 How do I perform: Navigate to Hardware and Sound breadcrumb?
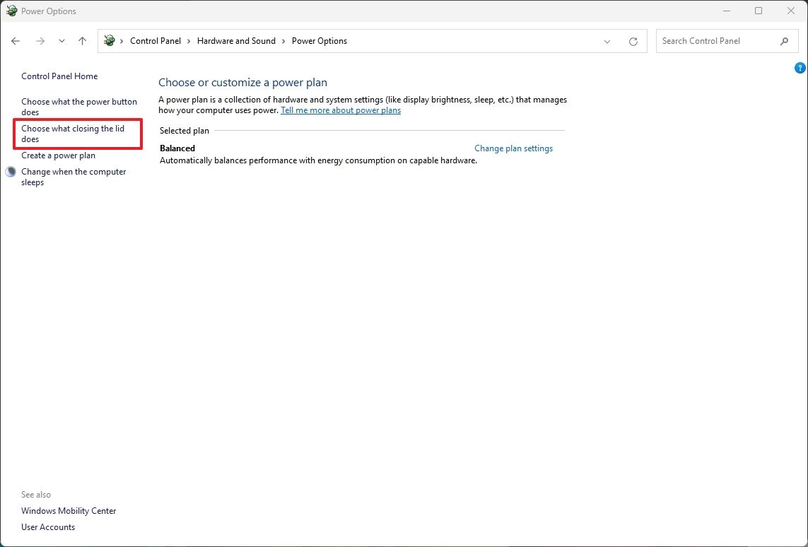(236, 41)
